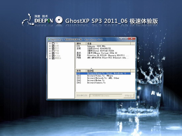
Task: Expand the 摄像头 tree node
Action: coord(50,58)
